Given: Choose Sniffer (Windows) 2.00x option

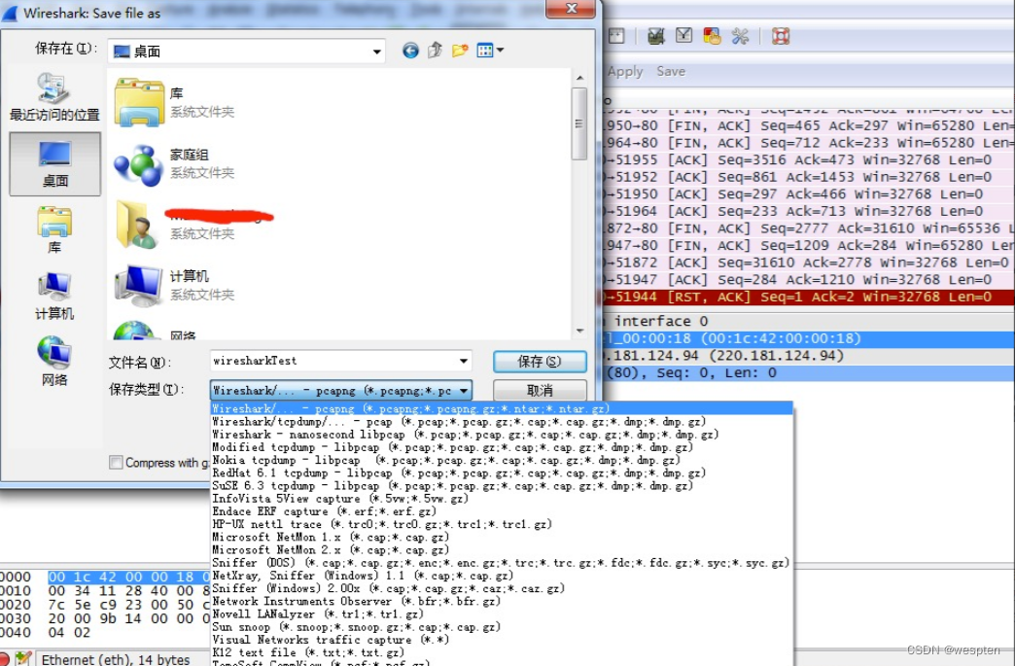Looking at the screenshot, I should point(502,588).
